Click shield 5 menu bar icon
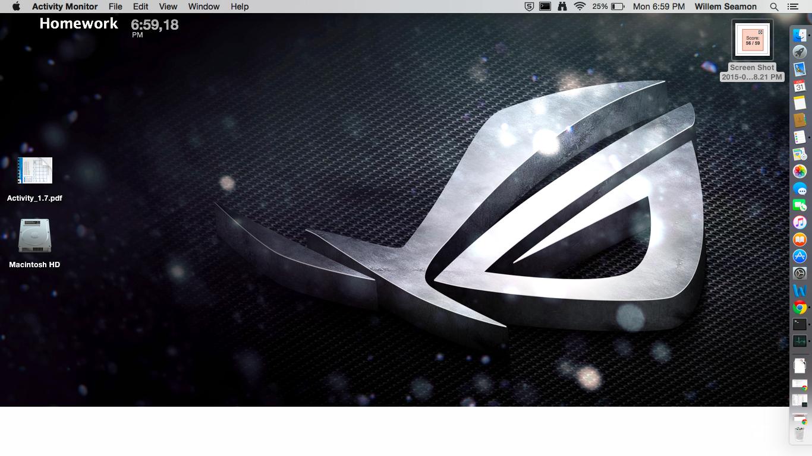Viewport: 812px width, 456px height. [x=529, y=7]
